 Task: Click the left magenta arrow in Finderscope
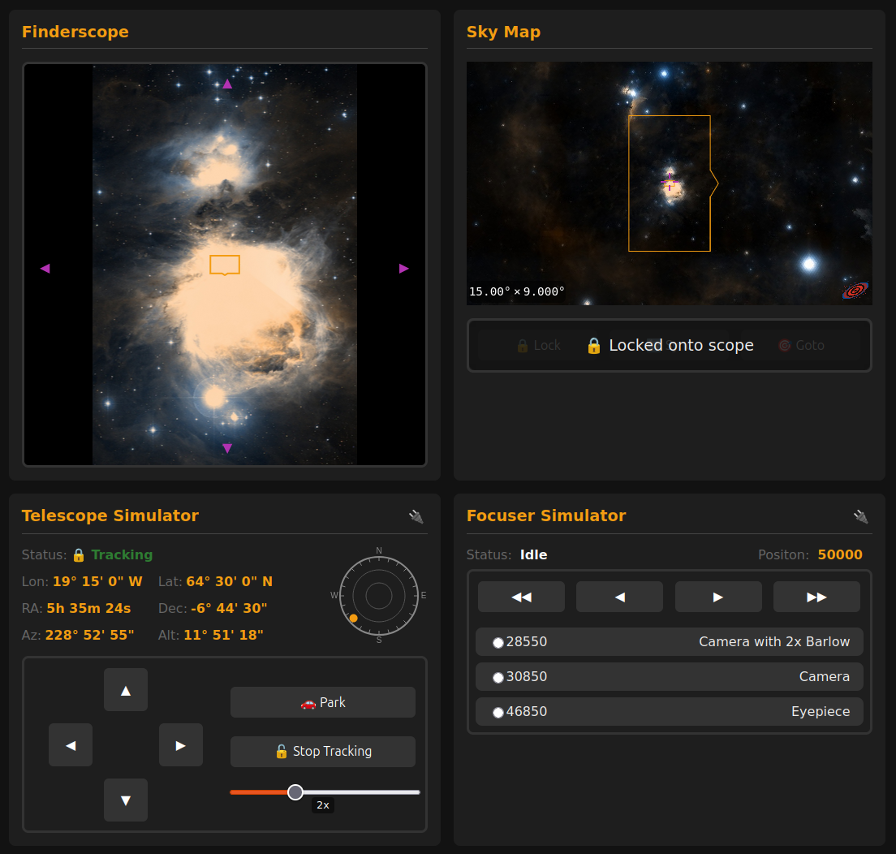click(45, 268)
